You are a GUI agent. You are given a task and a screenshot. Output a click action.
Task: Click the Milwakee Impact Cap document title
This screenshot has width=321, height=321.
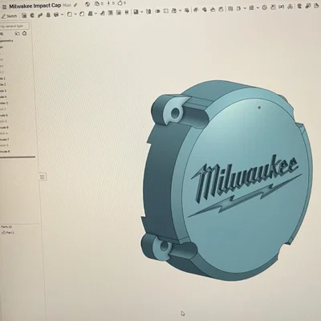35,6
